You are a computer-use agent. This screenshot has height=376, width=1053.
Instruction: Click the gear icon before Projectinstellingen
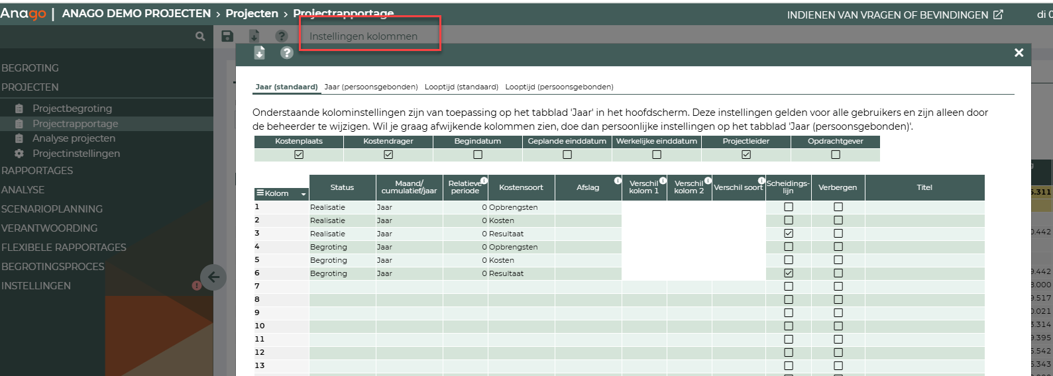pyautogui.click(x=19, y=154)
